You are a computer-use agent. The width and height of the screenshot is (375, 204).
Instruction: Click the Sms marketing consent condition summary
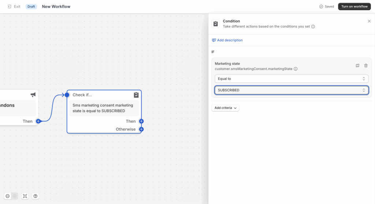pos(104,108)
